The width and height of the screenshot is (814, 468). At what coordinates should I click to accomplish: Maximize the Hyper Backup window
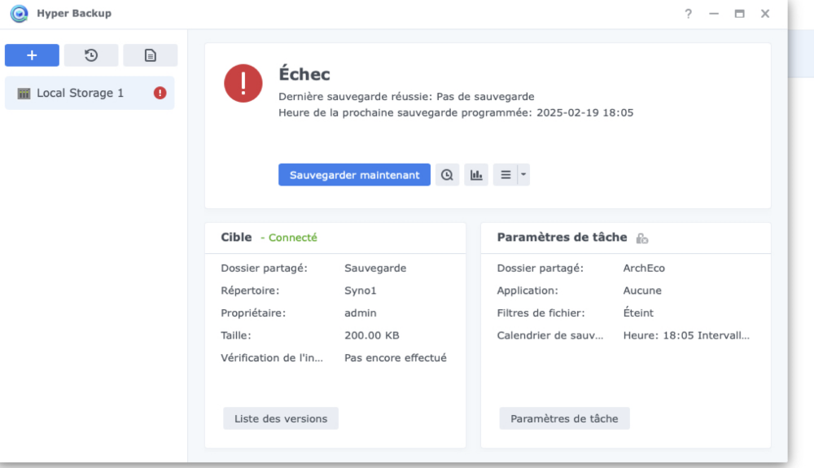pyautogui.click(x=739, y=14)
